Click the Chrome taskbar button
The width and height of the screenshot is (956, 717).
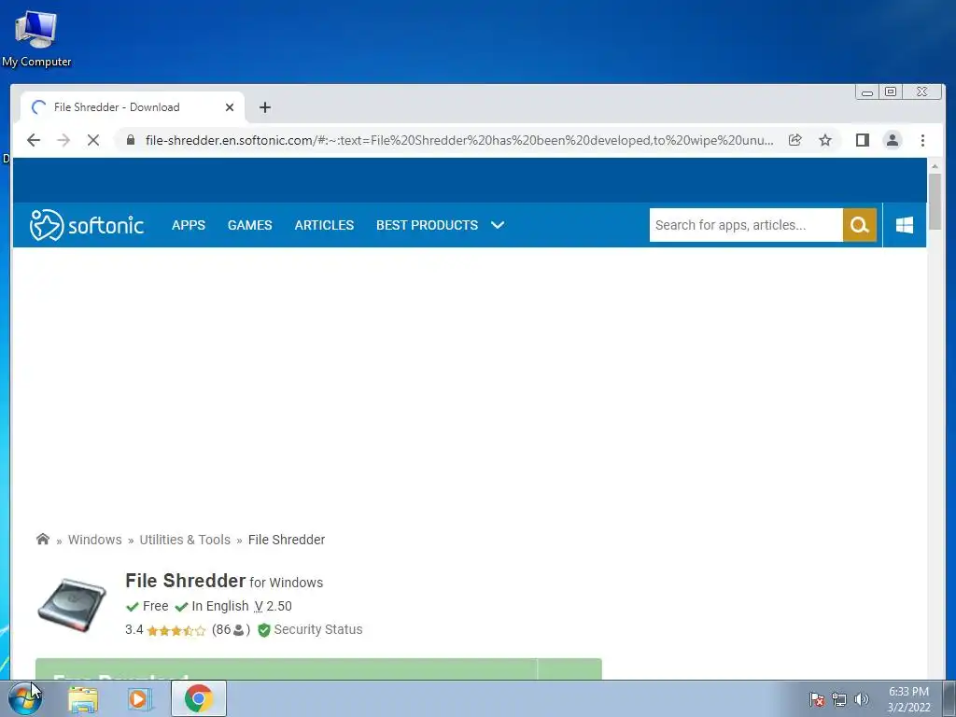[199, 698]
